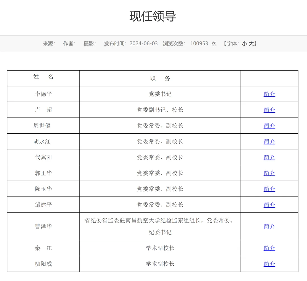Viewport: 307px width, 281px height.
Task: Select name cell 陈玉华
Action: tap(43, 189)
